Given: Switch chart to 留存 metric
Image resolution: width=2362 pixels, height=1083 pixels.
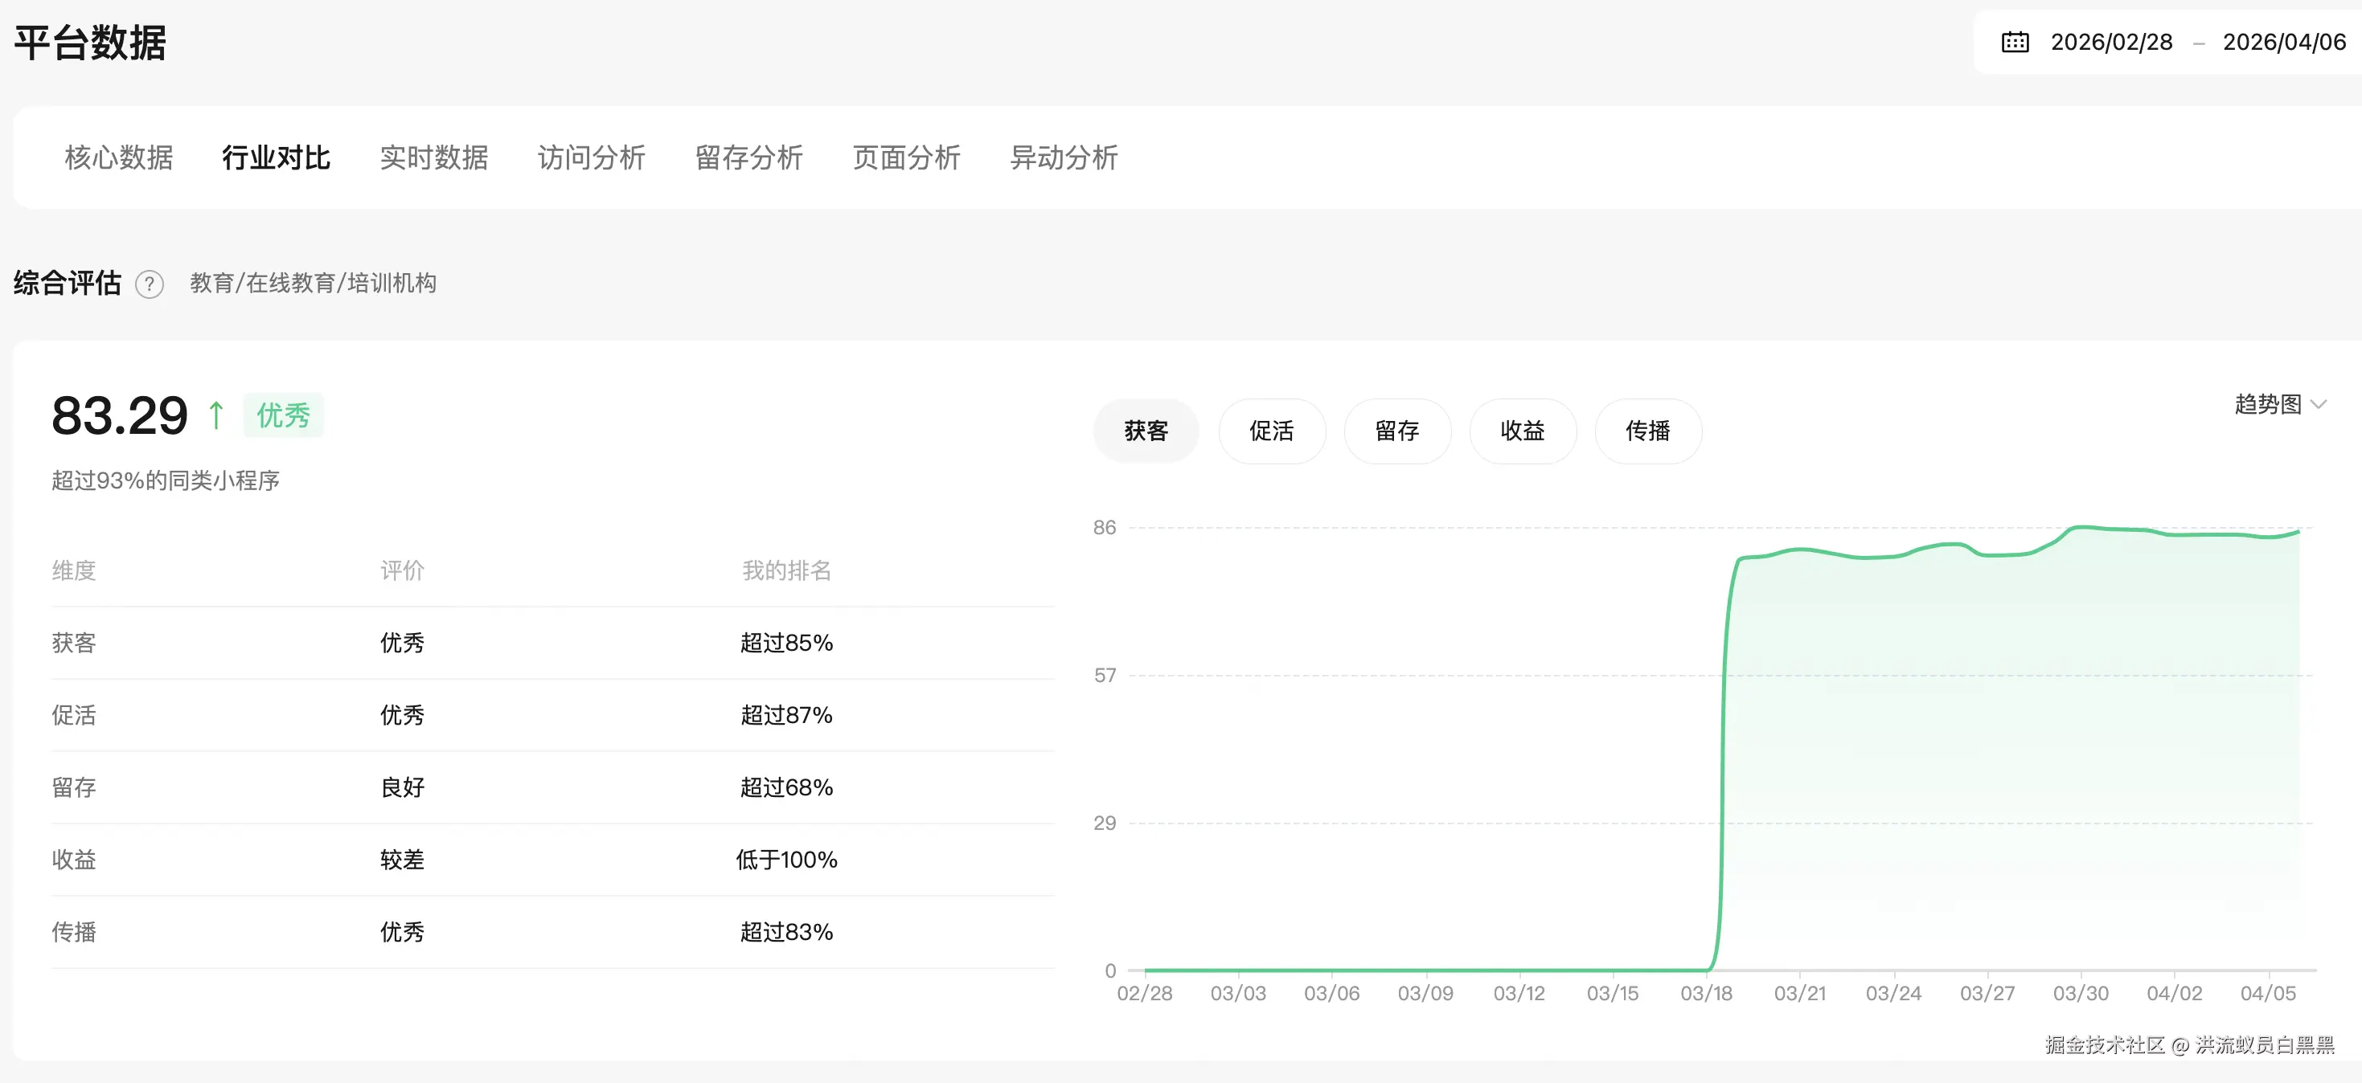Looking at the screenshot, I should [1396, 431].
